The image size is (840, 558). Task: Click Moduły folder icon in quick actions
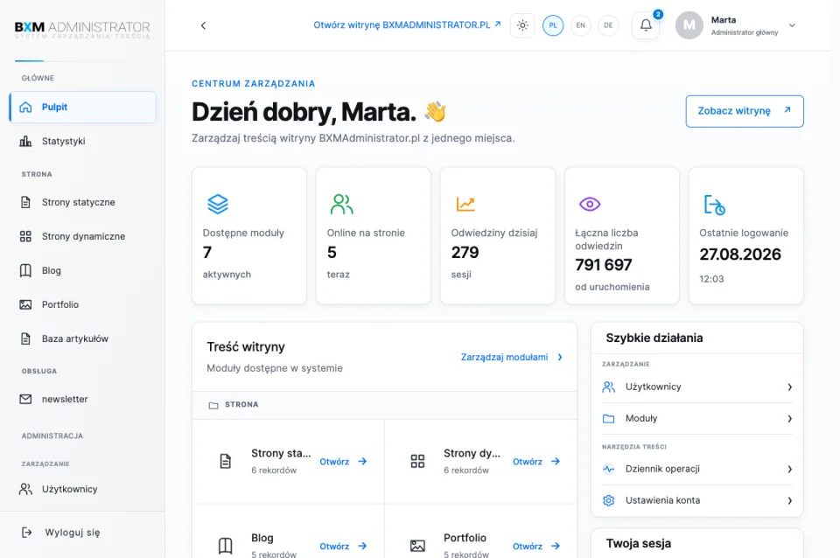click(x=609, y=419)
